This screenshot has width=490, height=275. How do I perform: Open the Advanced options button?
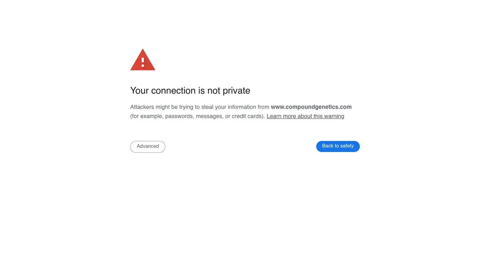tap(148, 147)
